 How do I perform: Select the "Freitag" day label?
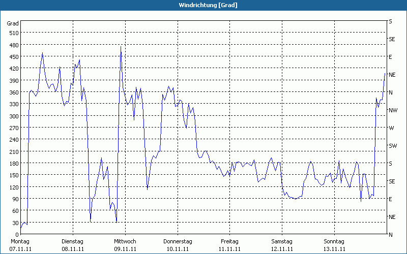tap(230, 242)
